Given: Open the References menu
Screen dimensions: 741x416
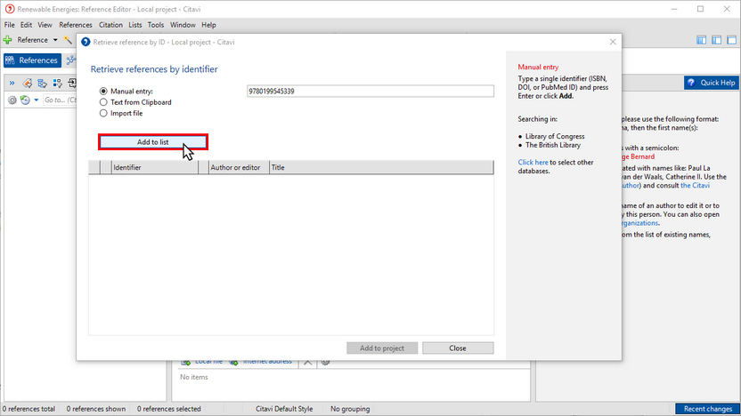Looking at the screenshot, I should click(x=76, y=25).
